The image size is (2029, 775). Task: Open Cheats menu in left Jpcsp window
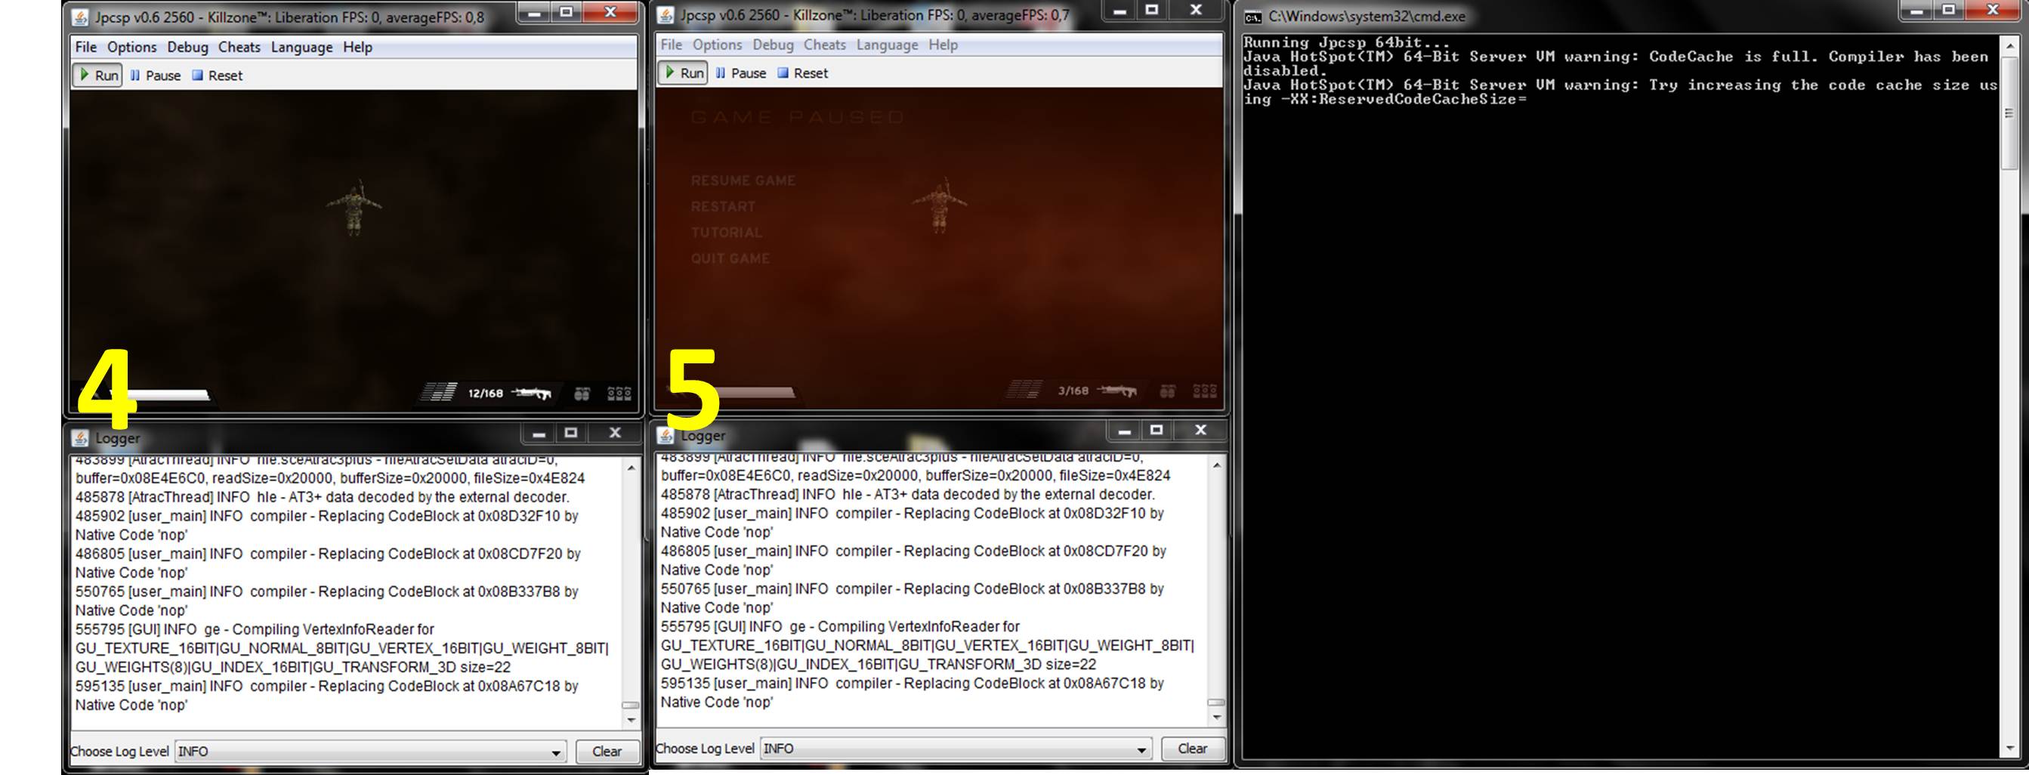click(239, 48)
